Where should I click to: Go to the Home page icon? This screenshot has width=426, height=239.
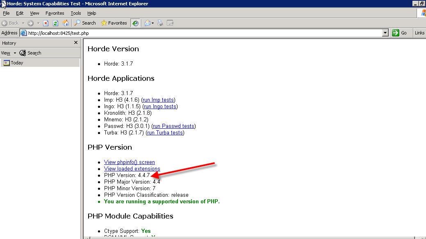[x=66, y=23]
